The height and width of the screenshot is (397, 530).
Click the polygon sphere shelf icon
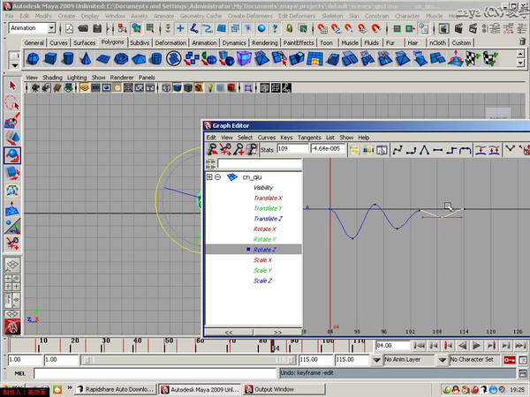coord(33,58)
